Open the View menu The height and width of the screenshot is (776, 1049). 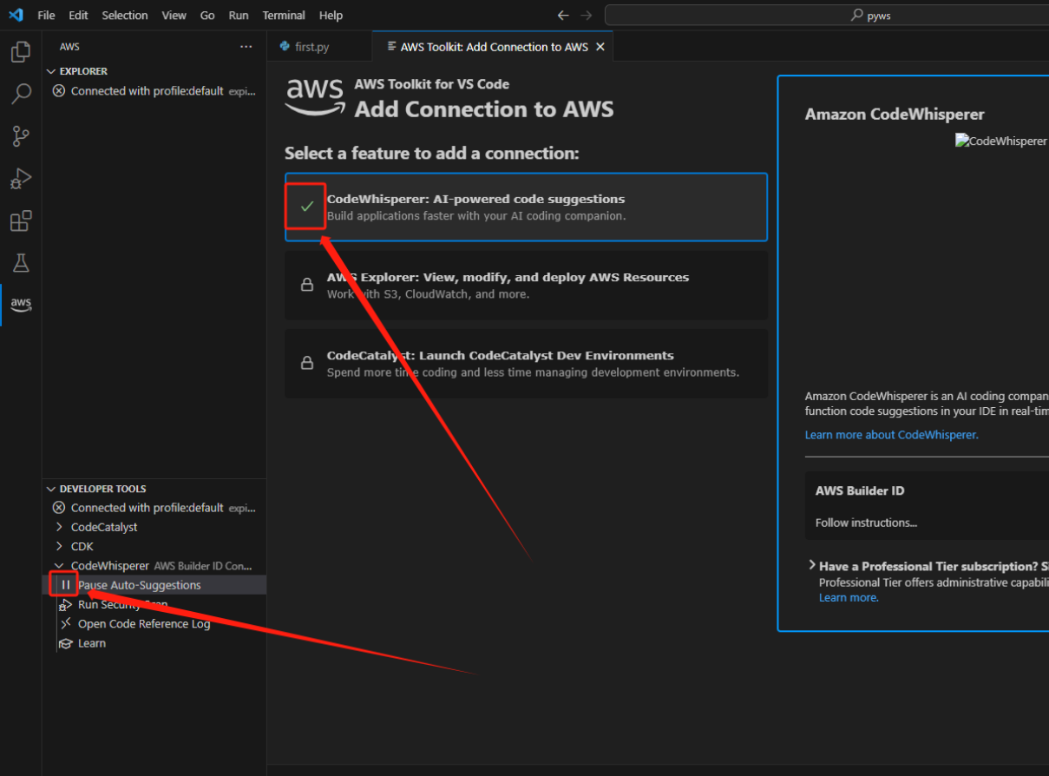[174, 15]
